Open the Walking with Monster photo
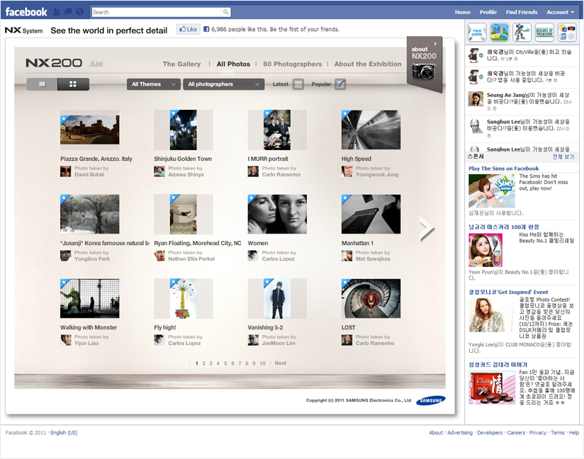Viewport: 584px width, 459px height. click(90, 298)
